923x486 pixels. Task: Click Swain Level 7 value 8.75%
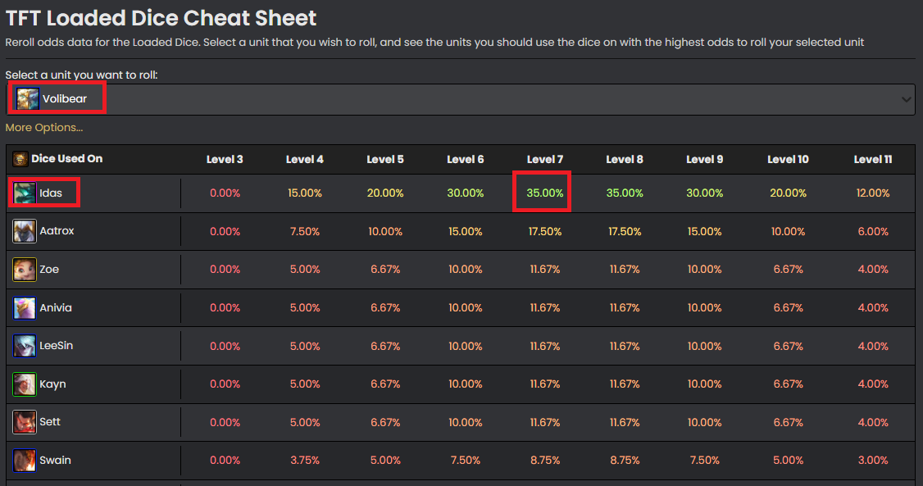(x=545, y=461)
